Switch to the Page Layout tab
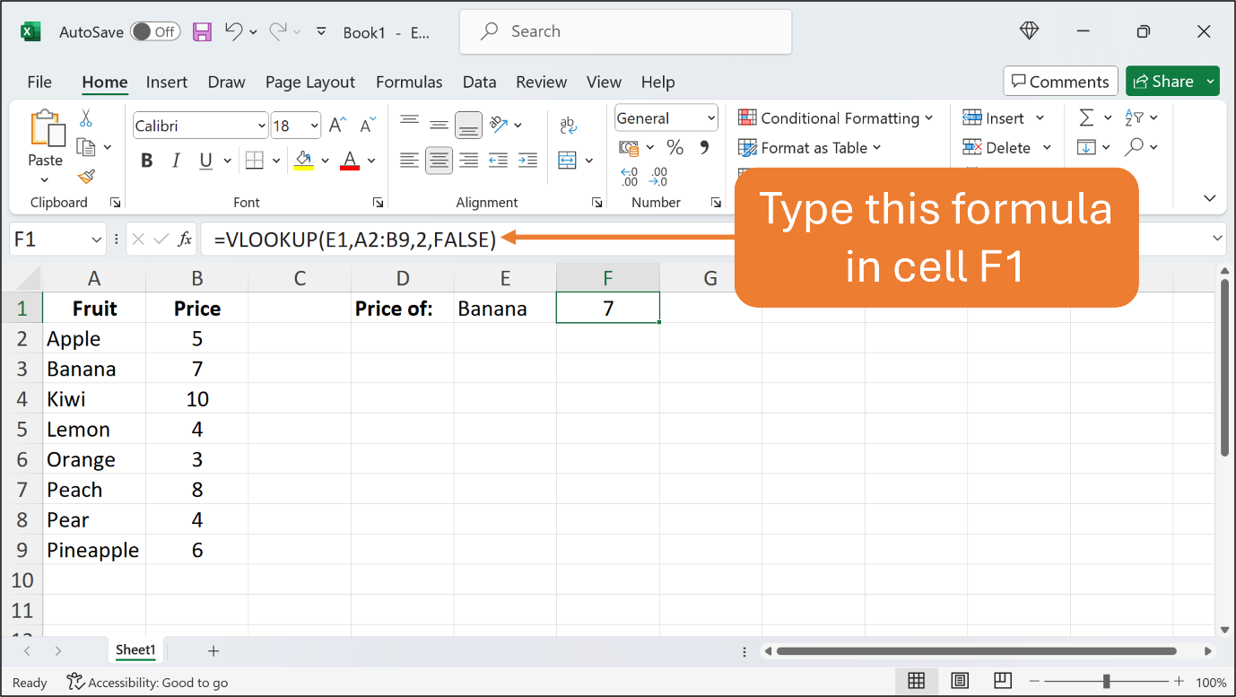The image size is (1236, 697). pyautogui.click(x=310, y=82)
